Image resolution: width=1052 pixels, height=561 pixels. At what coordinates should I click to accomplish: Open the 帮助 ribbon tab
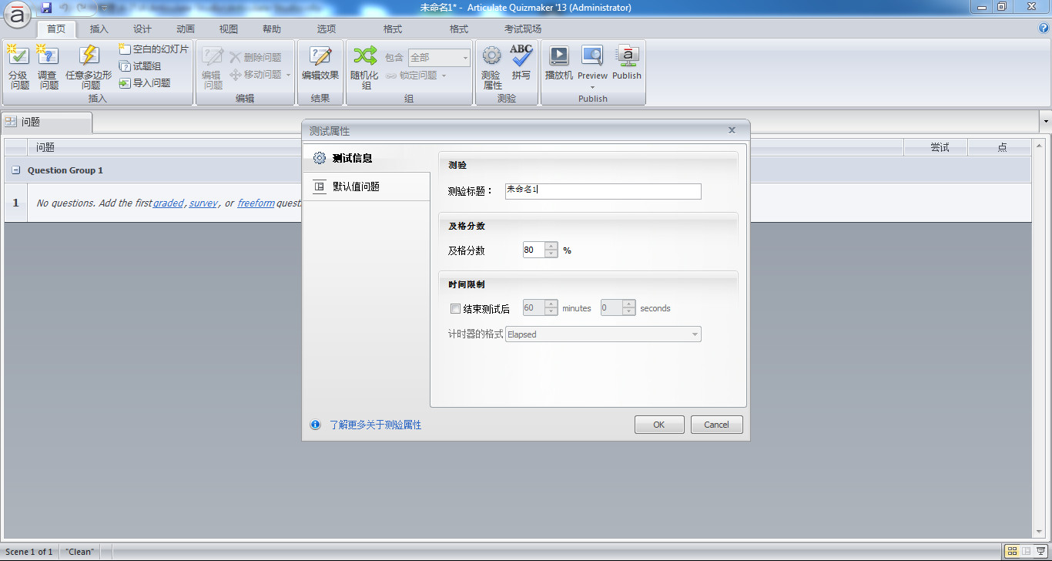click(x=272, y=29)
